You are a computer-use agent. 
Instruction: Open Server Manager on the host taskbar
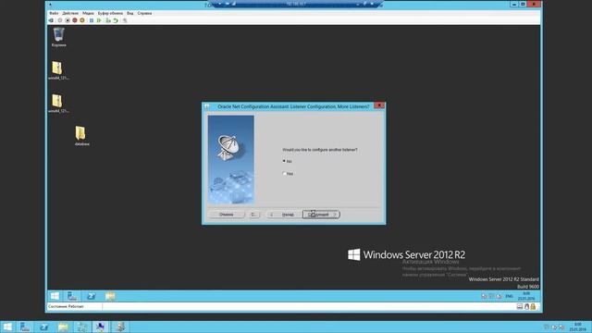pyautogui.click(x=25, y=327)
